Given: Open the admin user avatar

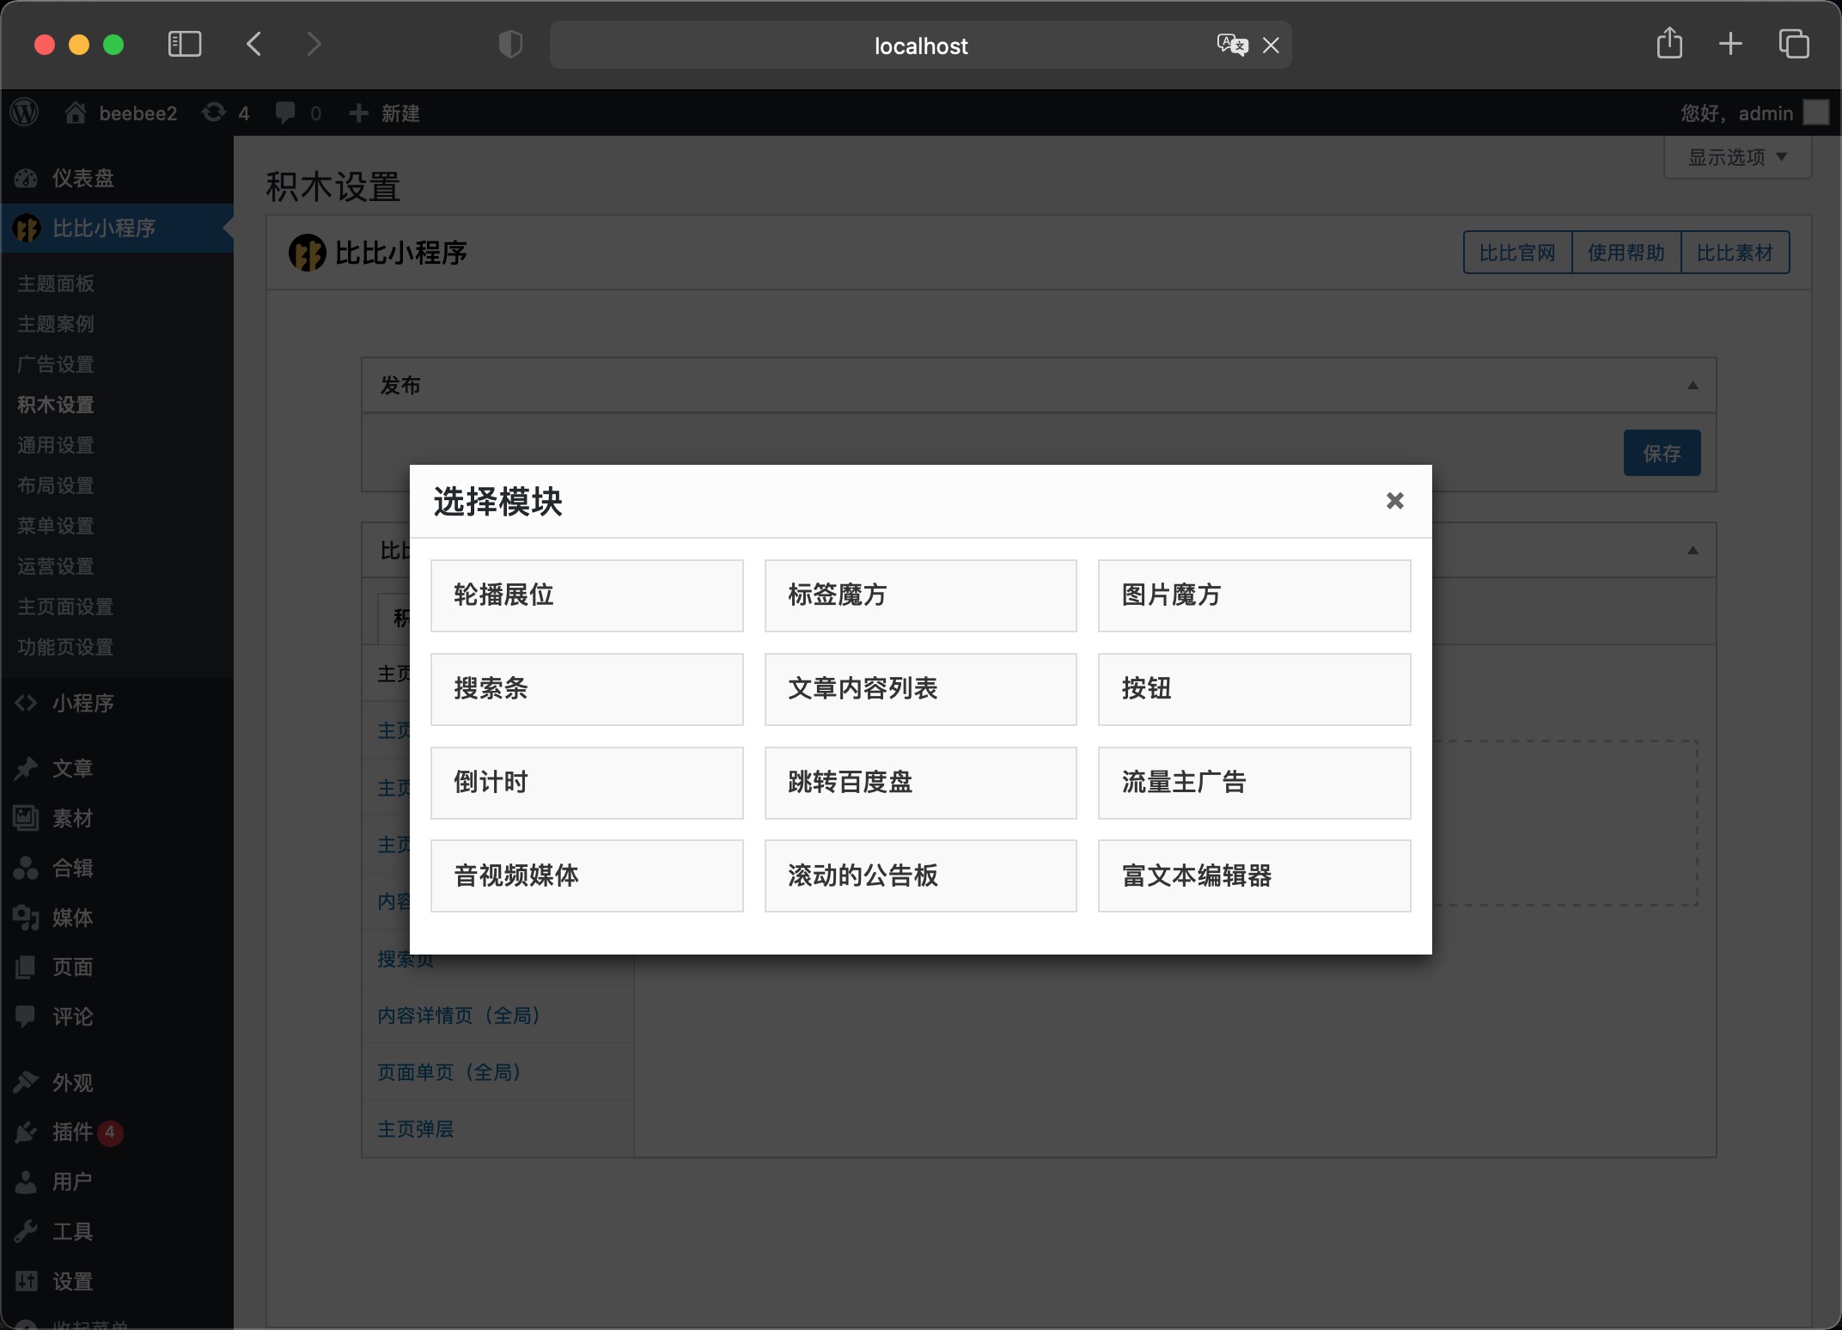Looking at the screenshot, I should [1815, 113].
